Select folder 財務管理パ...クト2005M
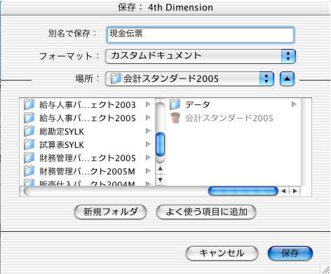 click(87, 171)
